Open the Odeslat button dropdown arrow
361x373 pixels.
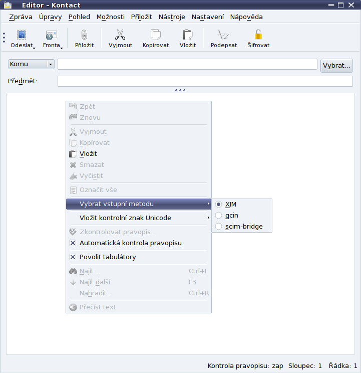[34, 48]
